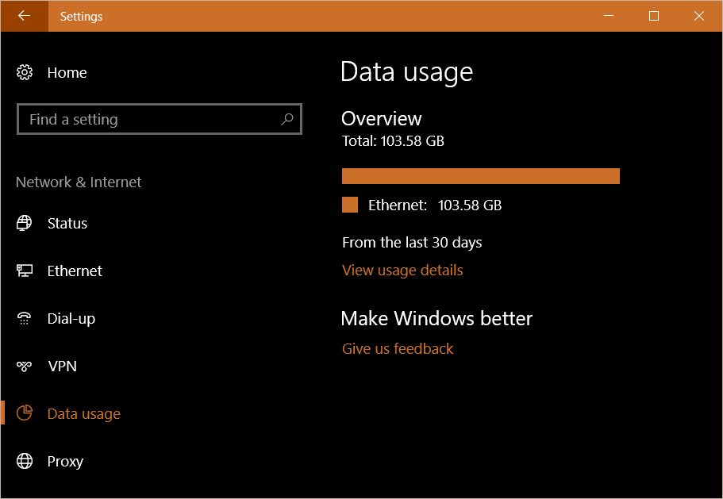Select the Status globe icon
This screenshot has height=499, width=723.
pyautogui.click(x=25, y=223)
